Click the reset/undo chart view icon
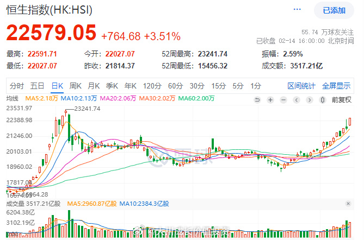This screenshot has height=240, width=364. coord(257,100)
